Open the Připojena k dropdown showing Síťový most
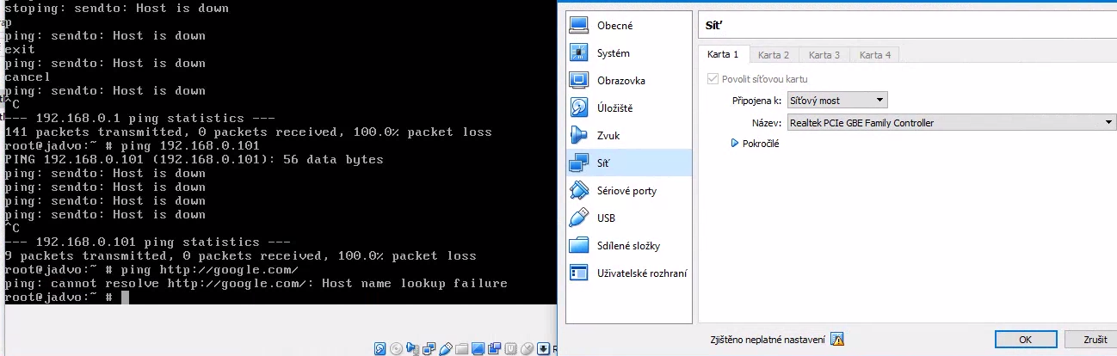Viewport: 1117px width, 356px height. (836, 101)
